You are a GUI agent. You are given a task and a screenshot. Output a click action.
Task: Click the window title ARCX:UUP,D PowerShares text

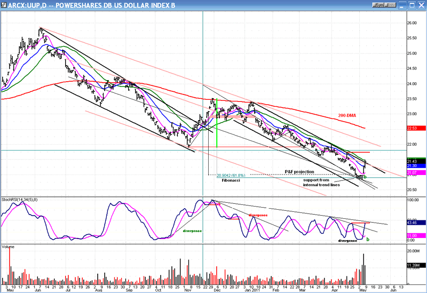pos(91,5)
